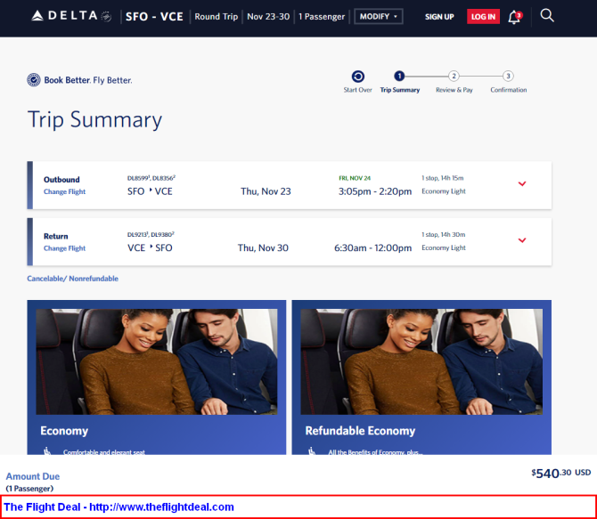
Task: Click the Start Over circular arrow icon
Action: click(357, 77)
